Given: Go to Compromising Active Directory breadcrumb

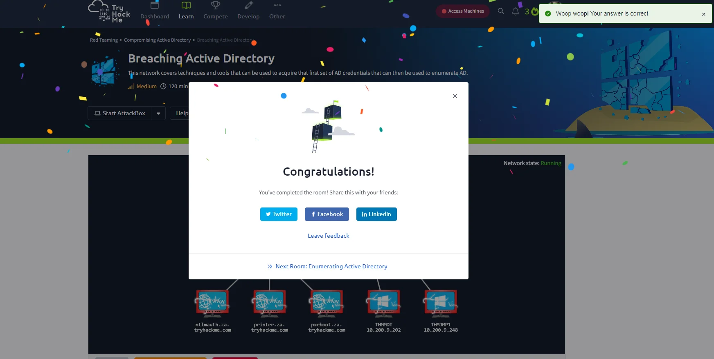Looking at the screenshot, I should click(x=157, y=40).
